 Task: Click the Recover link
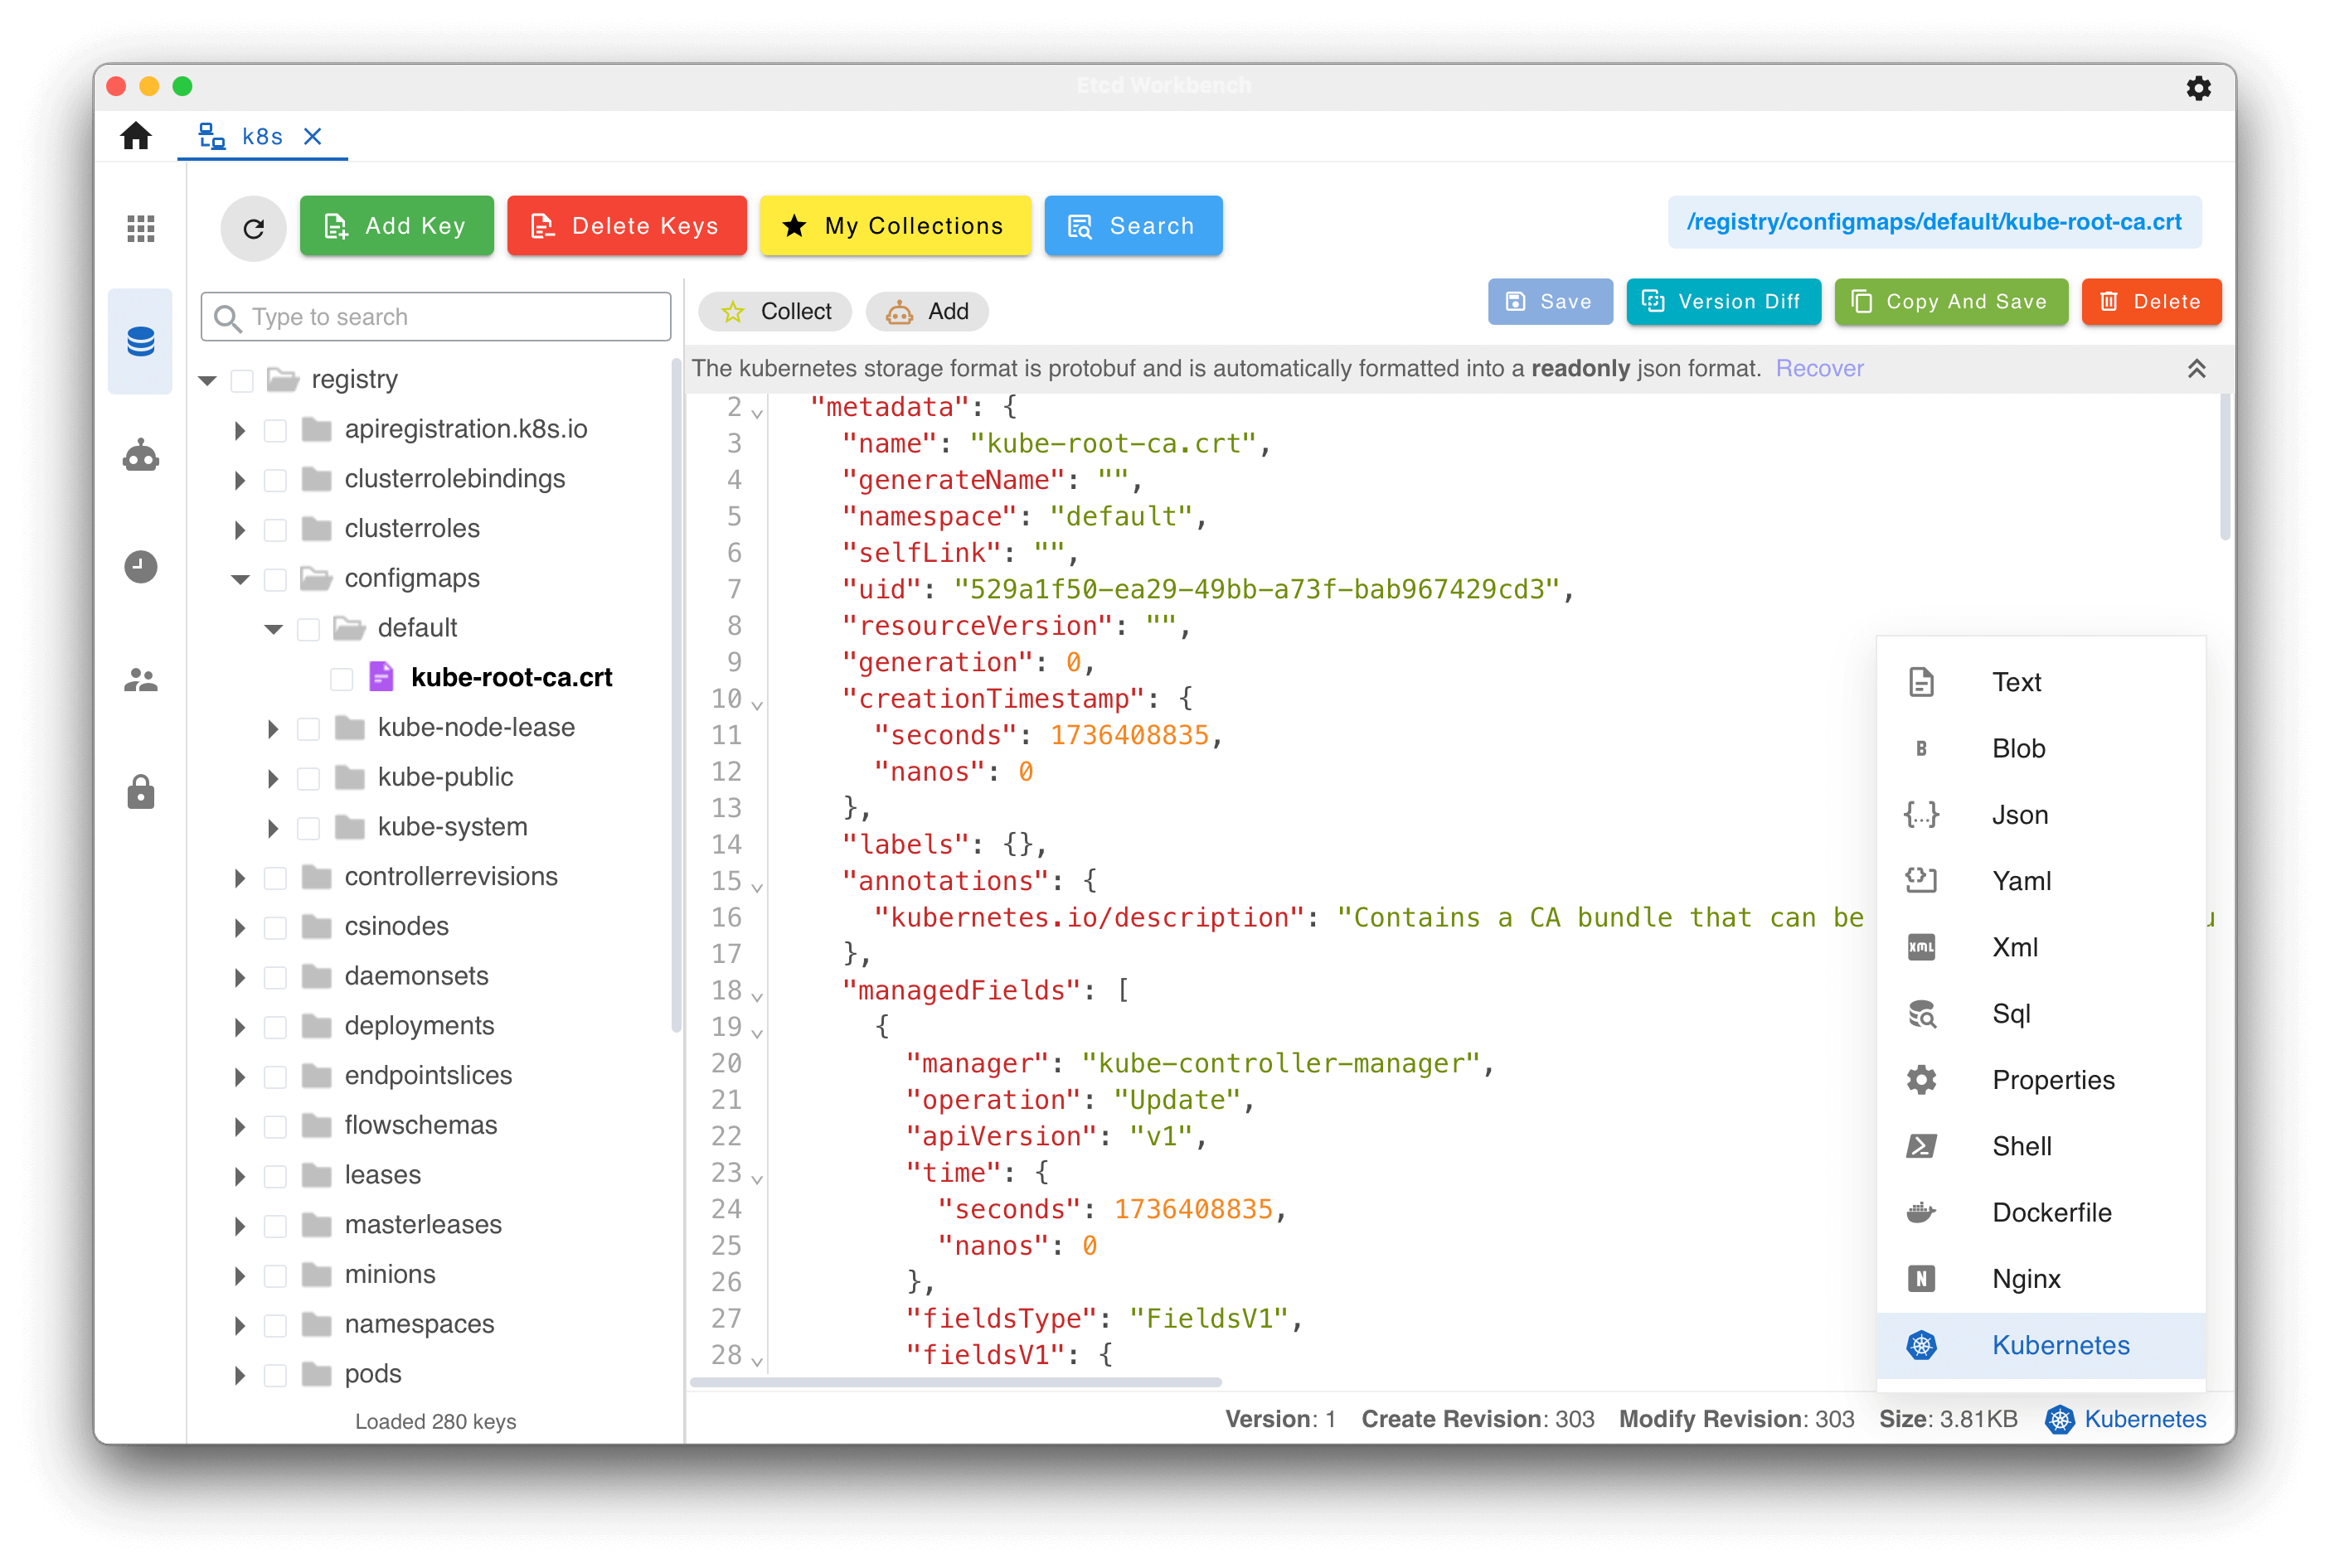[1818, 369]
